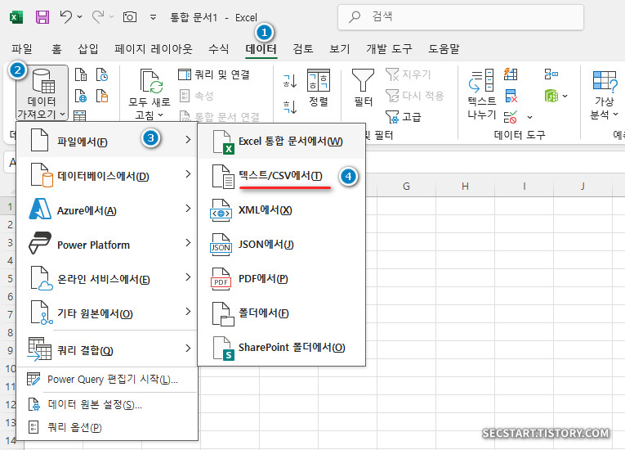Switch to the 페이지 레이아웃 tab
Viewport: 625px width, 450px height.
pos(154,49)
